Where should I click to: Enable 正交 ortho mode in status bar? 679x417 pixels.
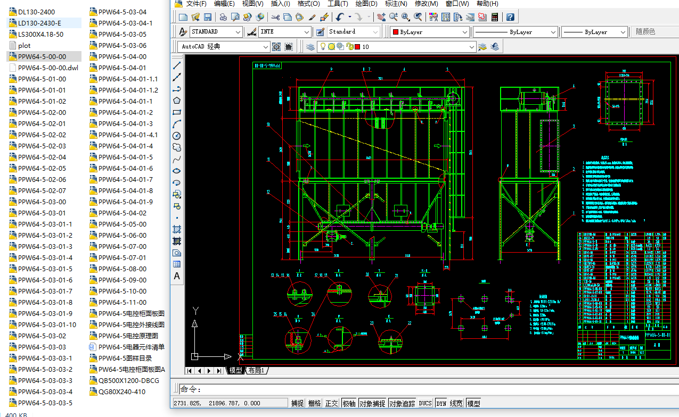(x=331, y=403)
